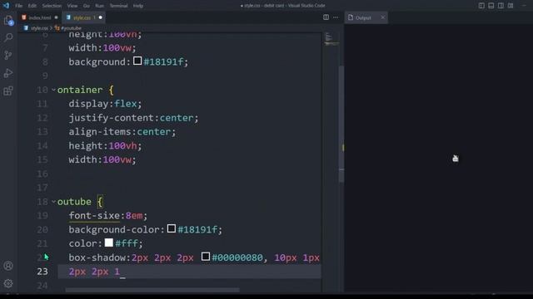533x299 pixels.
Task: Click the 'ontainer' selector text
Action: pos(80,90)
